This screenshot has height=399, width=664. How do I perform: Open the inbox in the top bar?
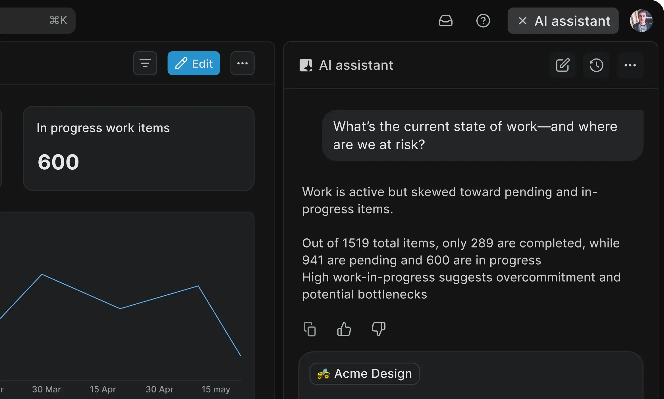(446, 21)
